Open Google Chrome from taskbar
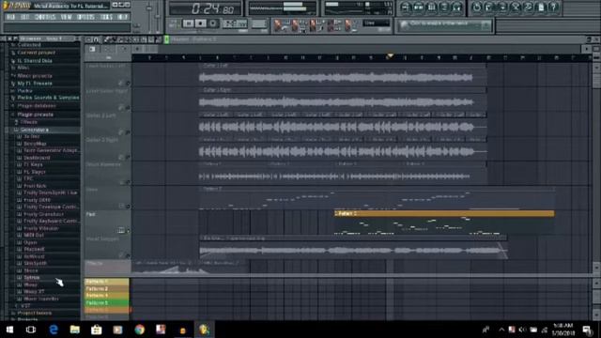 coord(140,330)
